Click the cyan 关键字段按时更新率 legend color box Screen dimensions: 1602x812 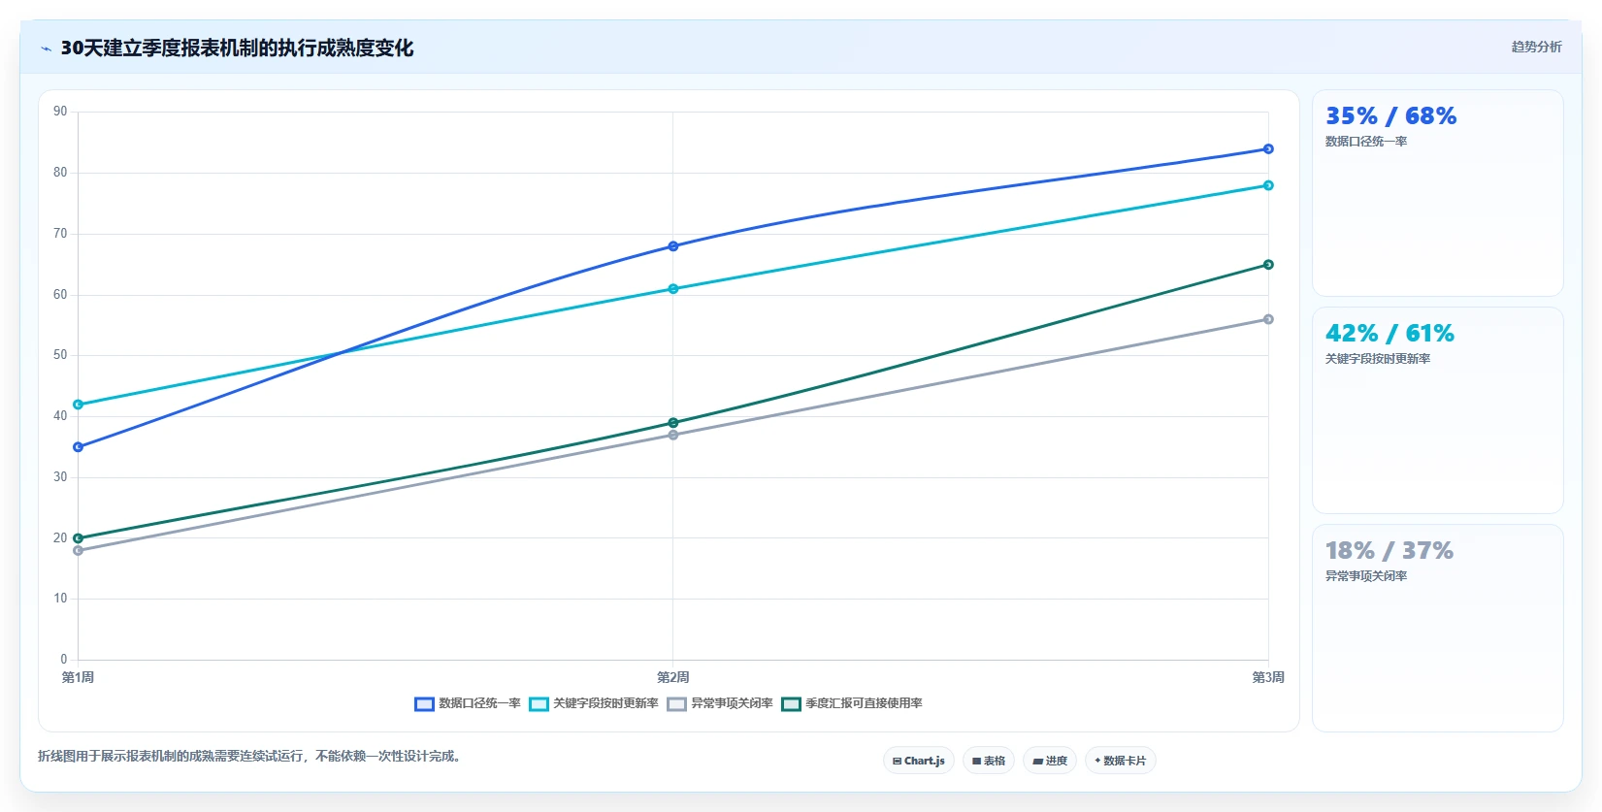point(539,704)
